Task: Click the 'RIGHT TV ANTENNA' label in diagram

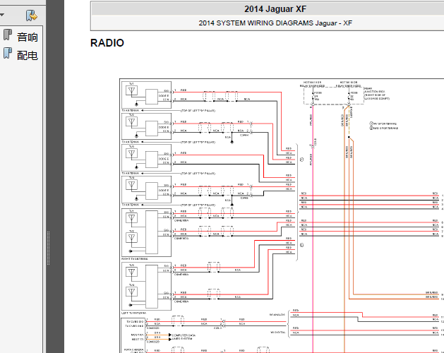Action: (x=135, y=259)
